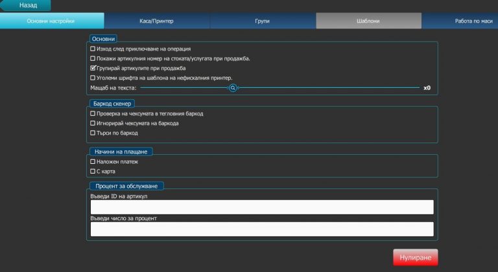Enable Проверка на чексумата в тегловния баркод

93,113
